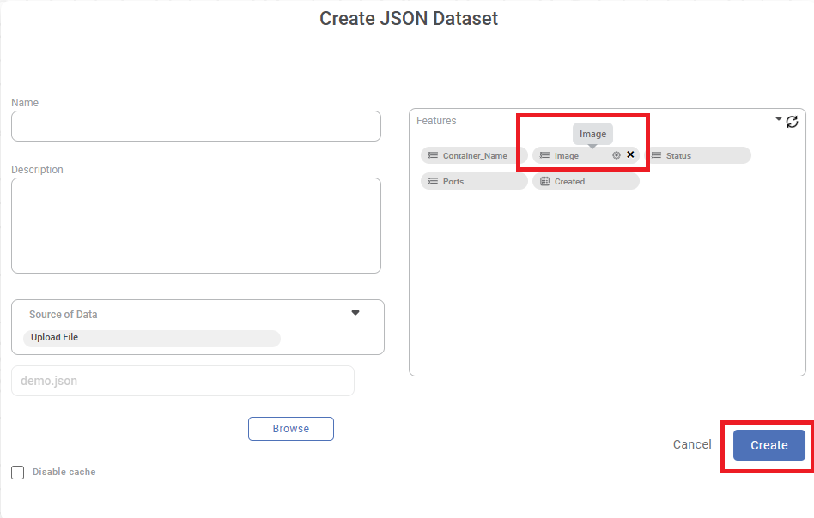
Task: Click the refresh icon in the Features panel
Action: click(793, 122)
